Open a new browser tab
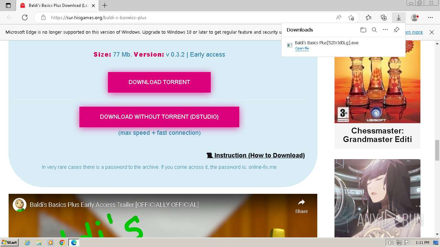Viewport: 440px width, 247px height. click(105, 5)
